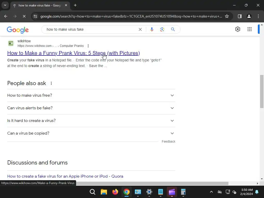The height and width of the screenshot is (198, 264).
Task: Open Calculator from taskbar
Action: tap(183, 192)
